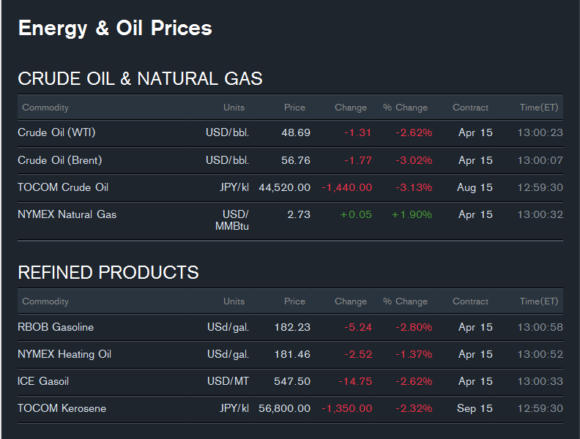Open the RBOB Gasoline commodity link
580x439 pixels.
pos(56,327)
